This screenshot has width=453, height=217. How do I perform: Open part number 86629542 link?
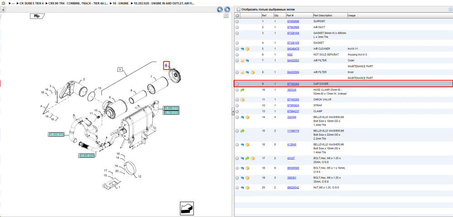point(293,188)
